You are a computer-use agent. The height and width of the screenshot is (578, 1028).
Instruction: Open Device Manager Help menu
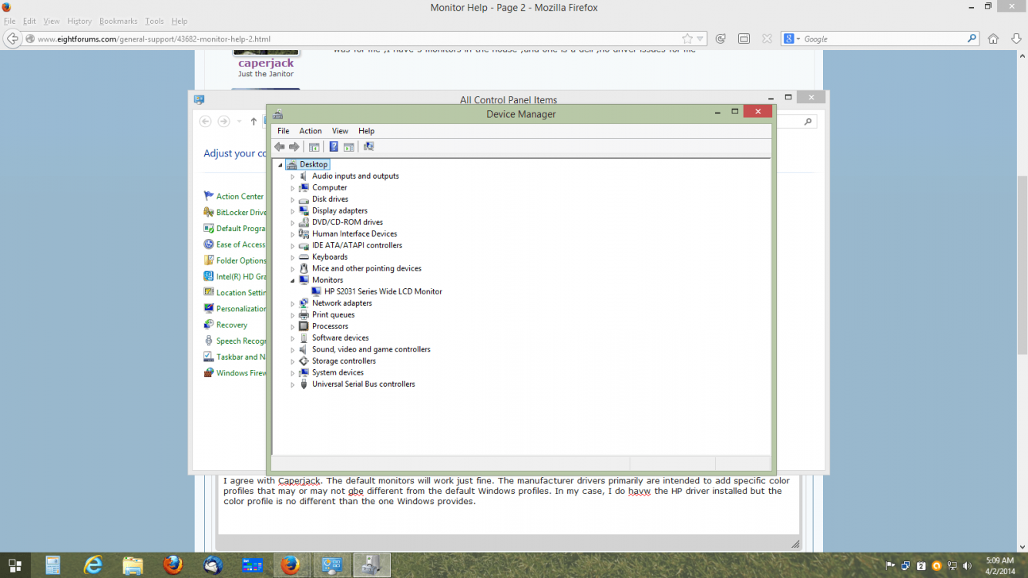coord(366,131)
